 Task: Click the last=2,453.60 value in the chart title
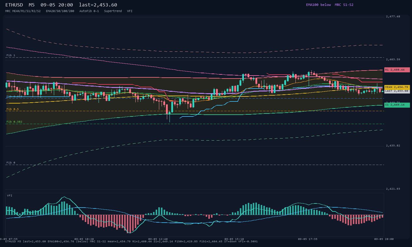[x=98, y=5]
